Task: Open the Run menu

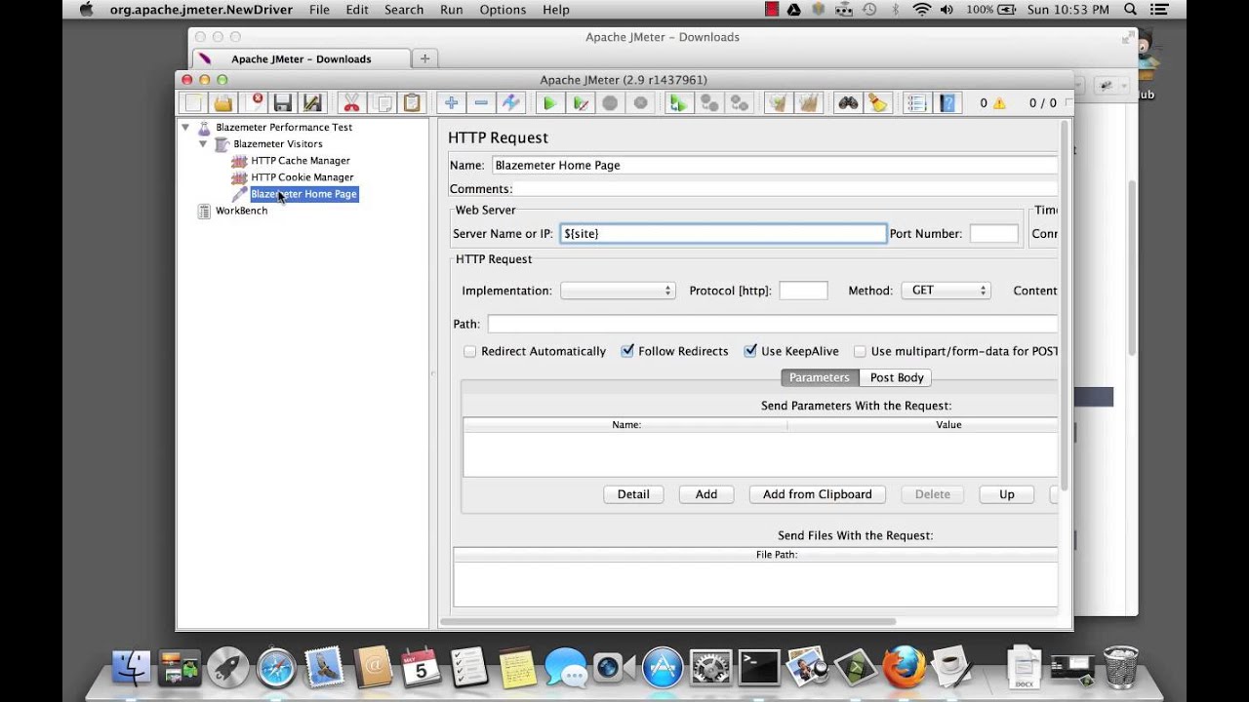Action: (452, 10)
